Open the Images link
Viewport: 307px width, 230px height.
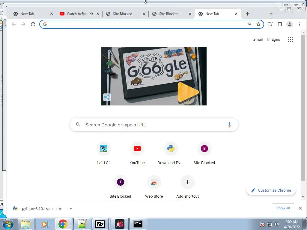pyautogui.click(x=273, y=39)
